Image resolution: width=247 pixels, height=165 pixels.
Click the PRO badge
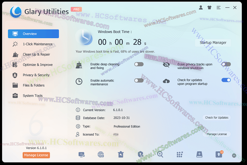tap(76, 9)
